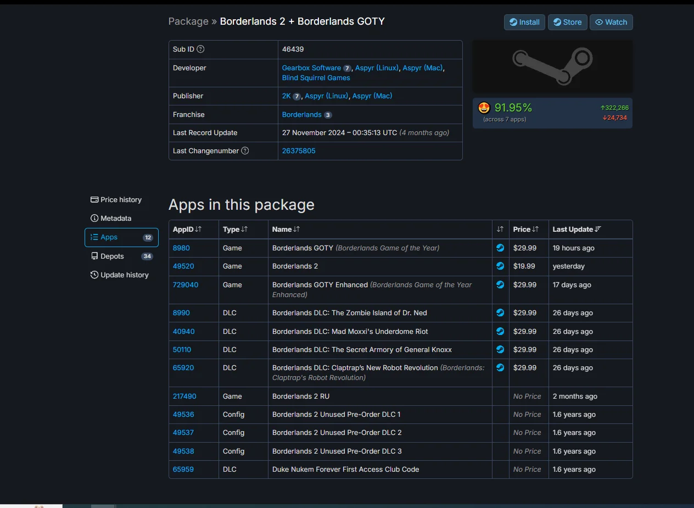Open the Borderlands franchise link
The image size is (694, 508).
(302, 114)
